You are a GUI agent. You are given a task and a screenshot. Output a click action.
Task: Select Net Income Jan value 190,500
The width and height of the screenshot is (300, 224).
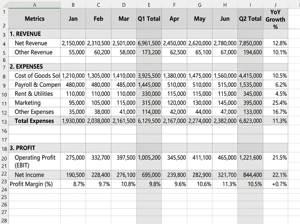coord(73,175)
